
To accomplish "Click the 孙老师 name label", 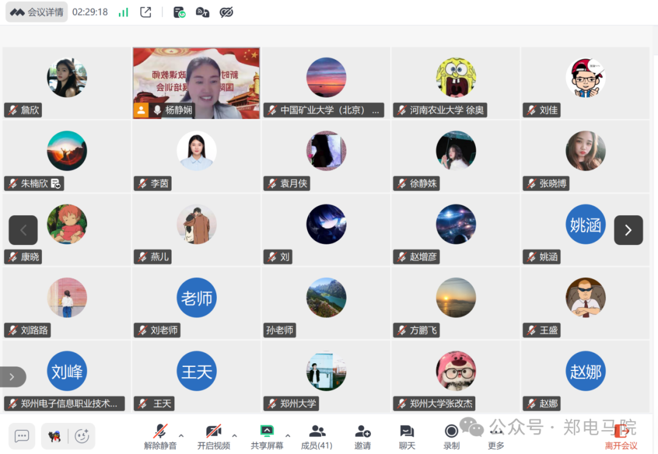I will [280, 330].
